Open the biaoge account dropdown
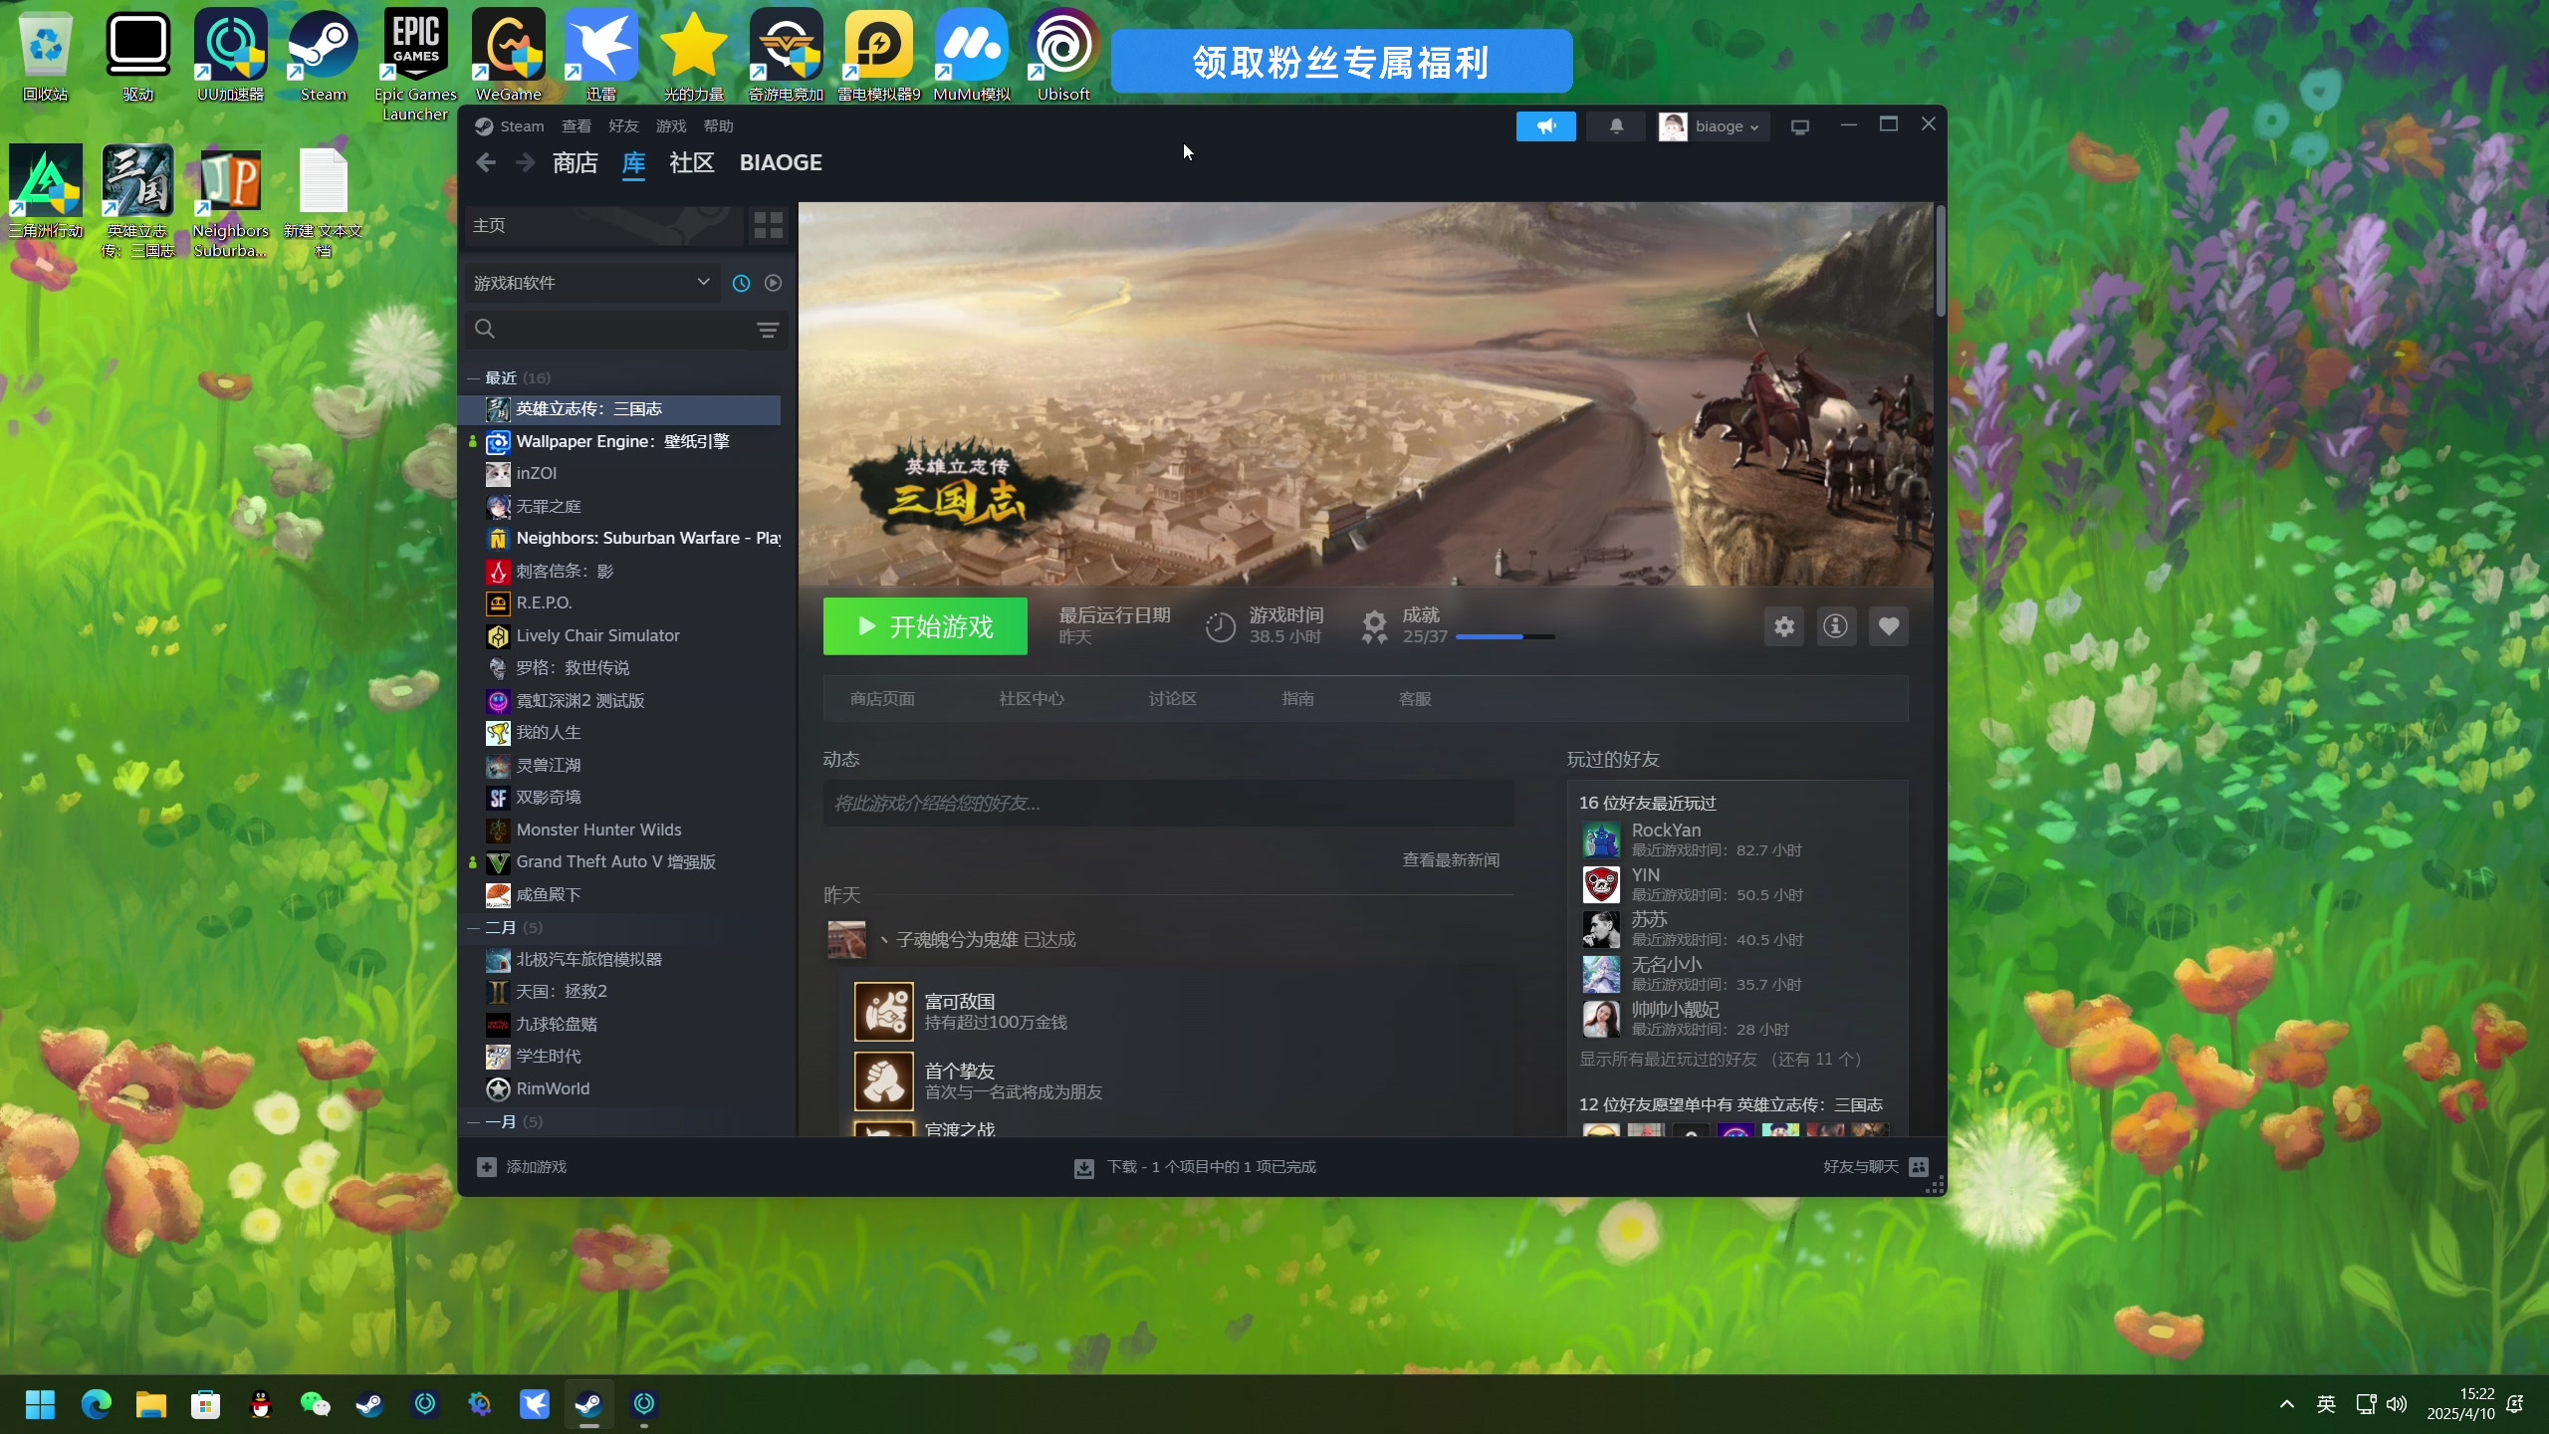This screenshot has width=2549, height=1434. pos(1713,126)
